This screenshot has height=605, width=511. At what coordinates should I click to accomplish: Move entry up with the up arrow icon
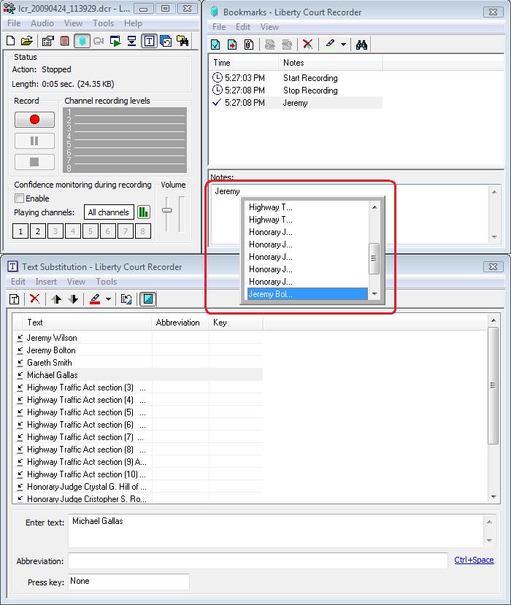pyautogui.click(x=56, y=298)
